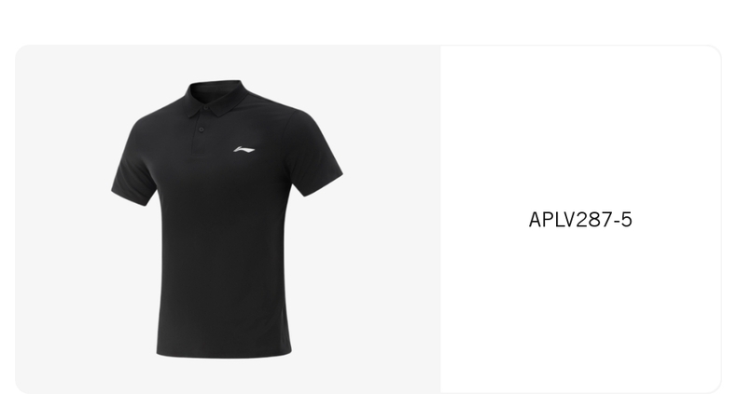Select the APLV287-5 product code text
This screenshot has width=737, height=394.
click(x=580, y=220)
